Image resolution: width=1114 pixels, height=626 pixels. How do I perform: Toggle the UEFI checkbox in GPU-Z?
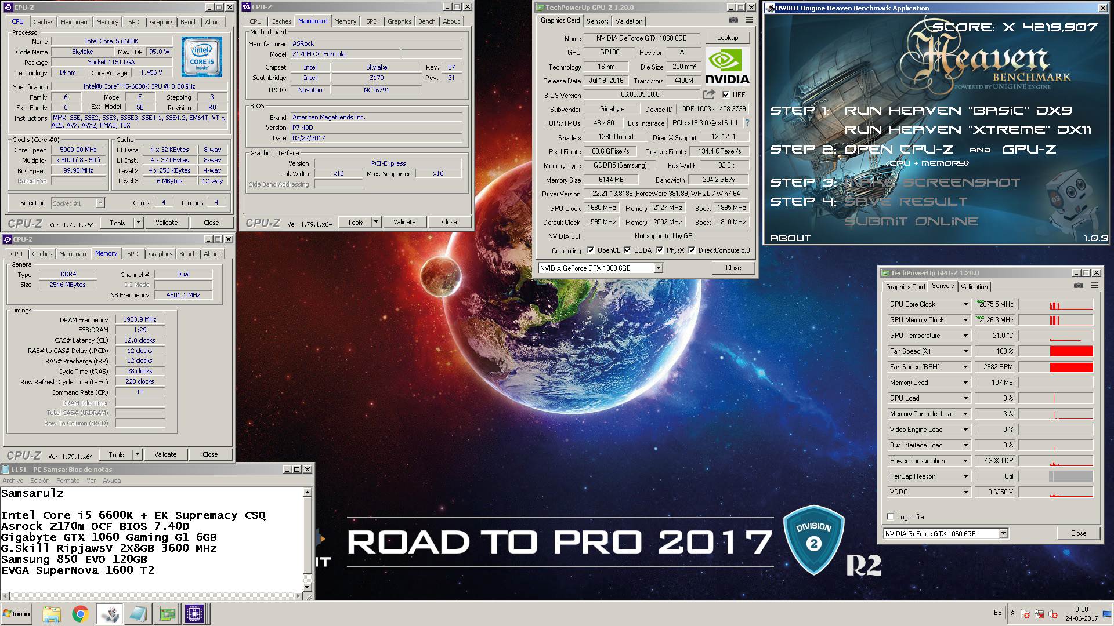[x=726, y=94]
